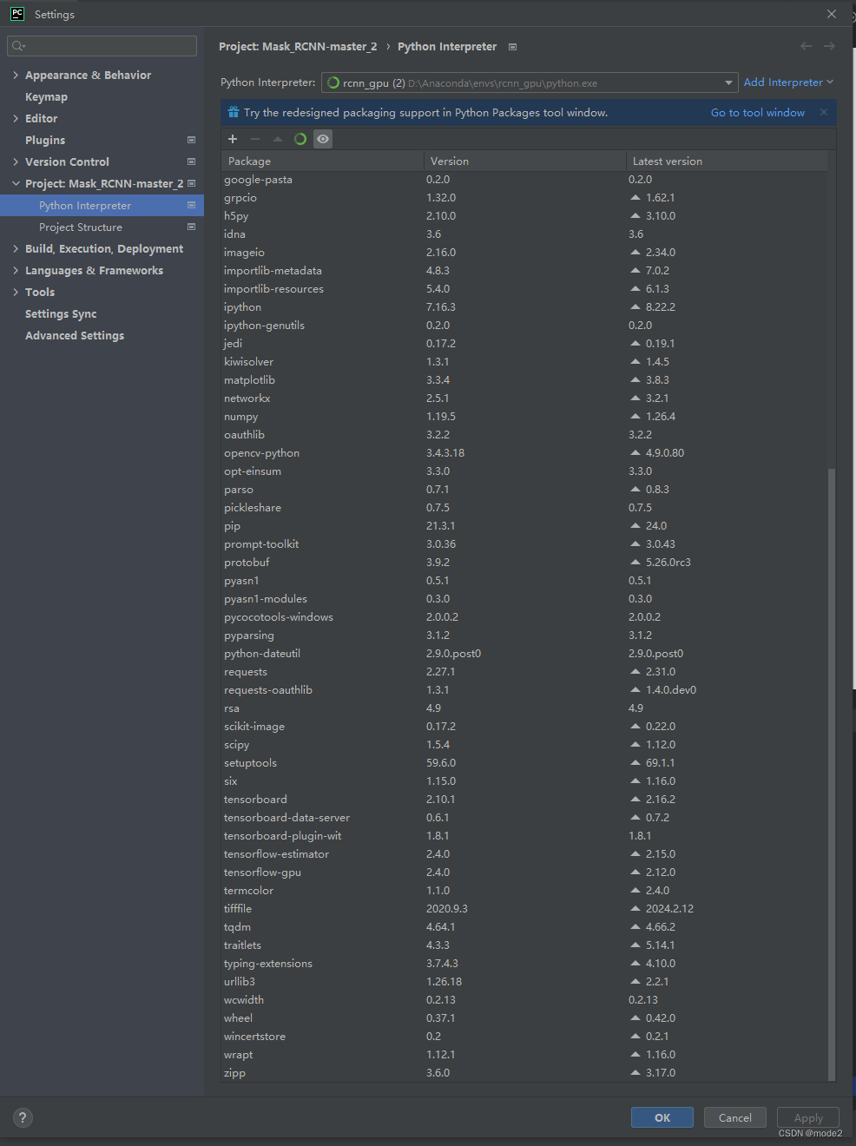
Task: Click the package list vertical scrollbar
Action: click(832, 773)
